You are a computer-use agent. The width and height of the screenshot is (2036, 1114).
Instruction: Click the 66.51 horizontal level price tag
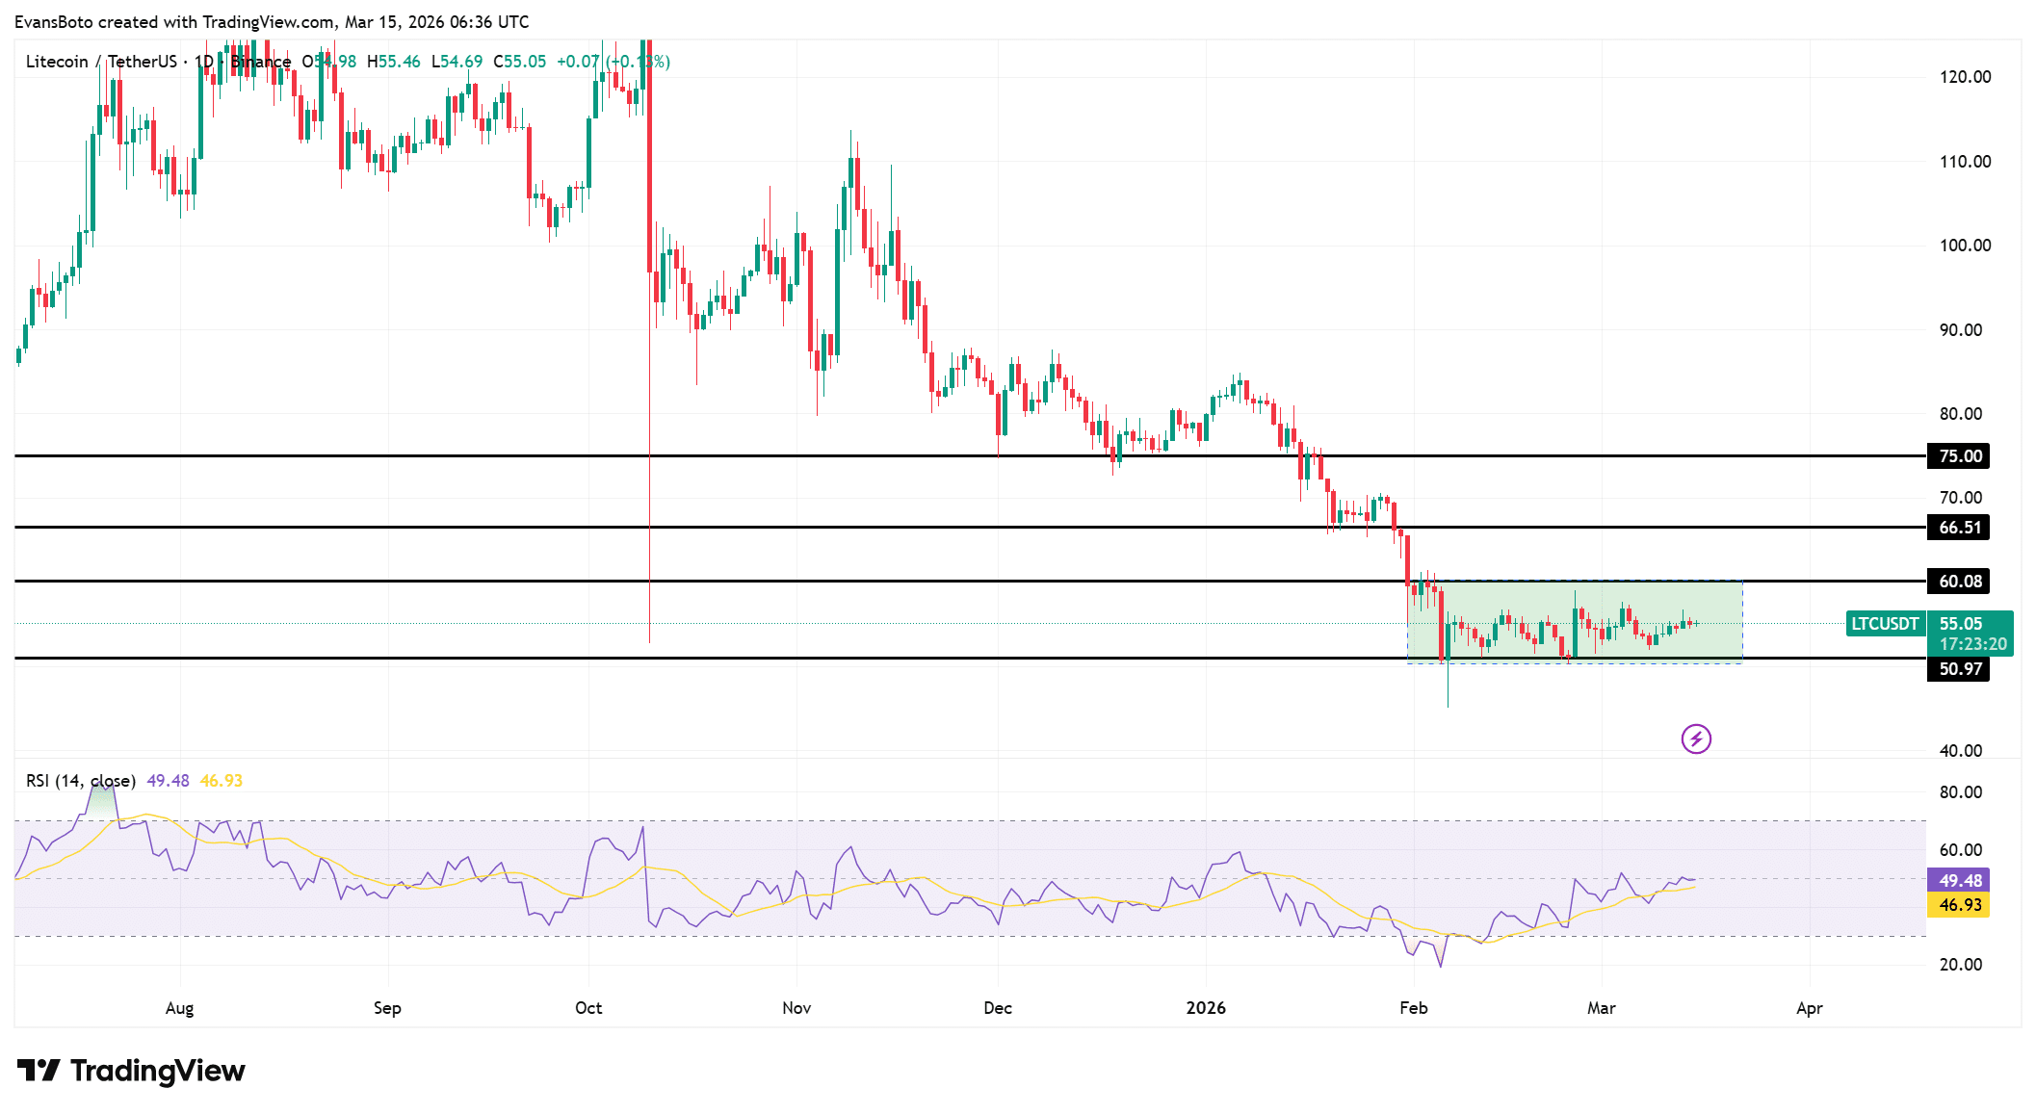(x=1961, y=527)
